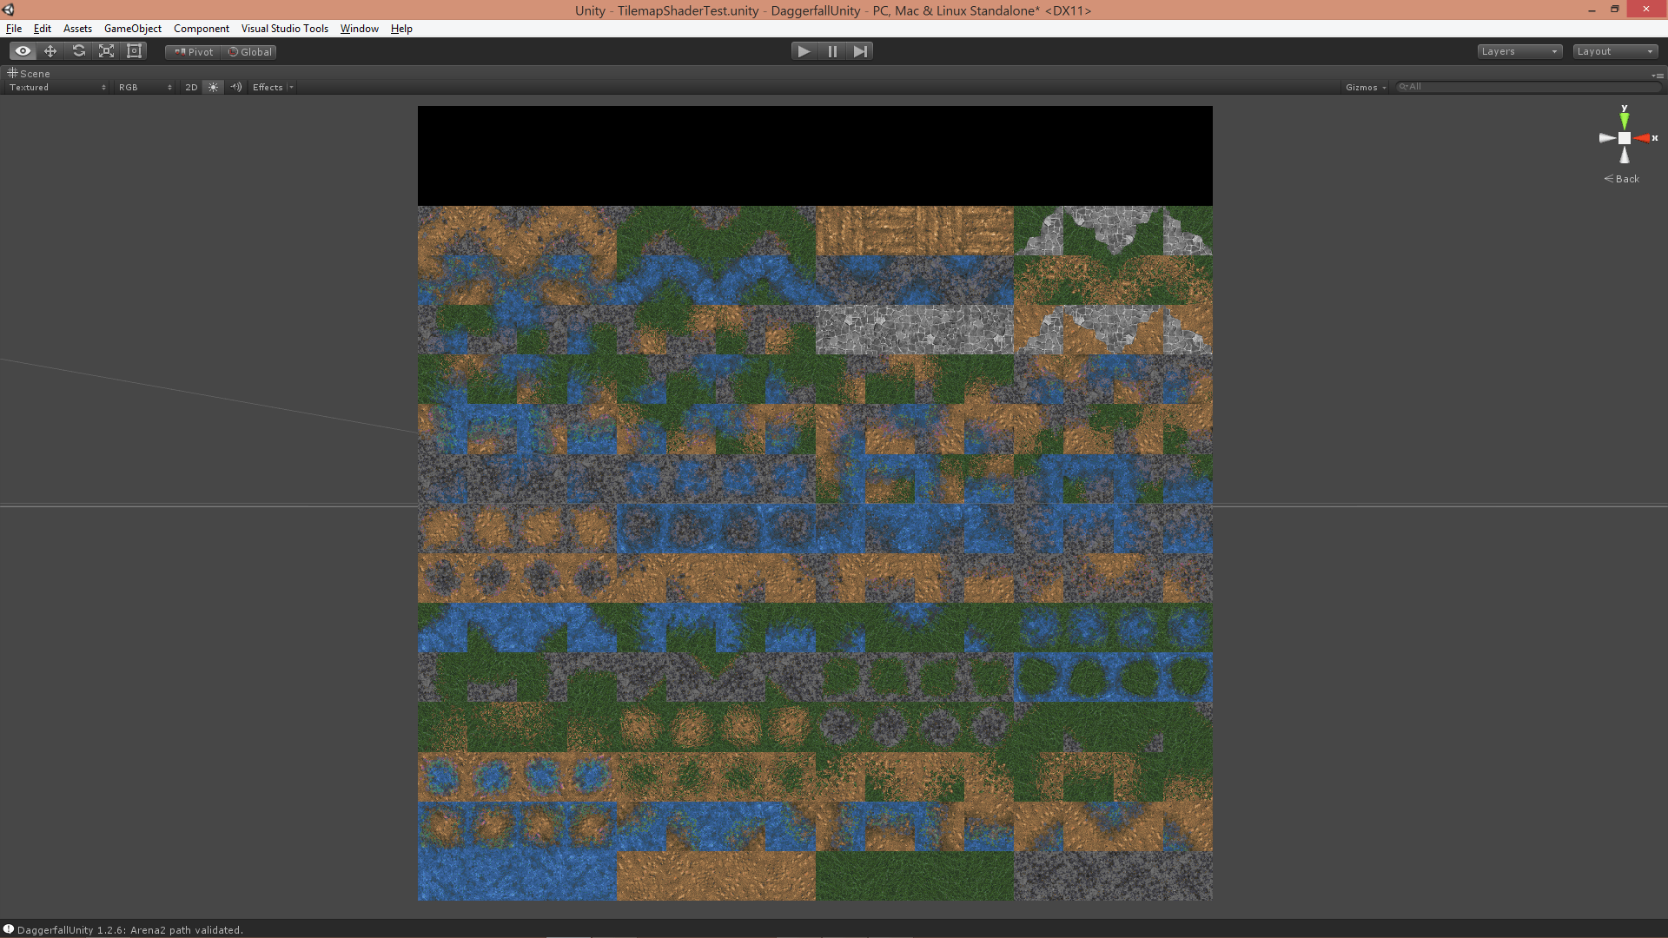1668x938 pixels.
Task: Open the Layers dropdown
Action: tap(1519, 51)
